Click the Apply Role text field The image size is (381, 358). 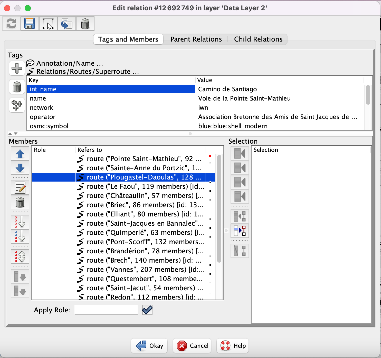point(106,310)
